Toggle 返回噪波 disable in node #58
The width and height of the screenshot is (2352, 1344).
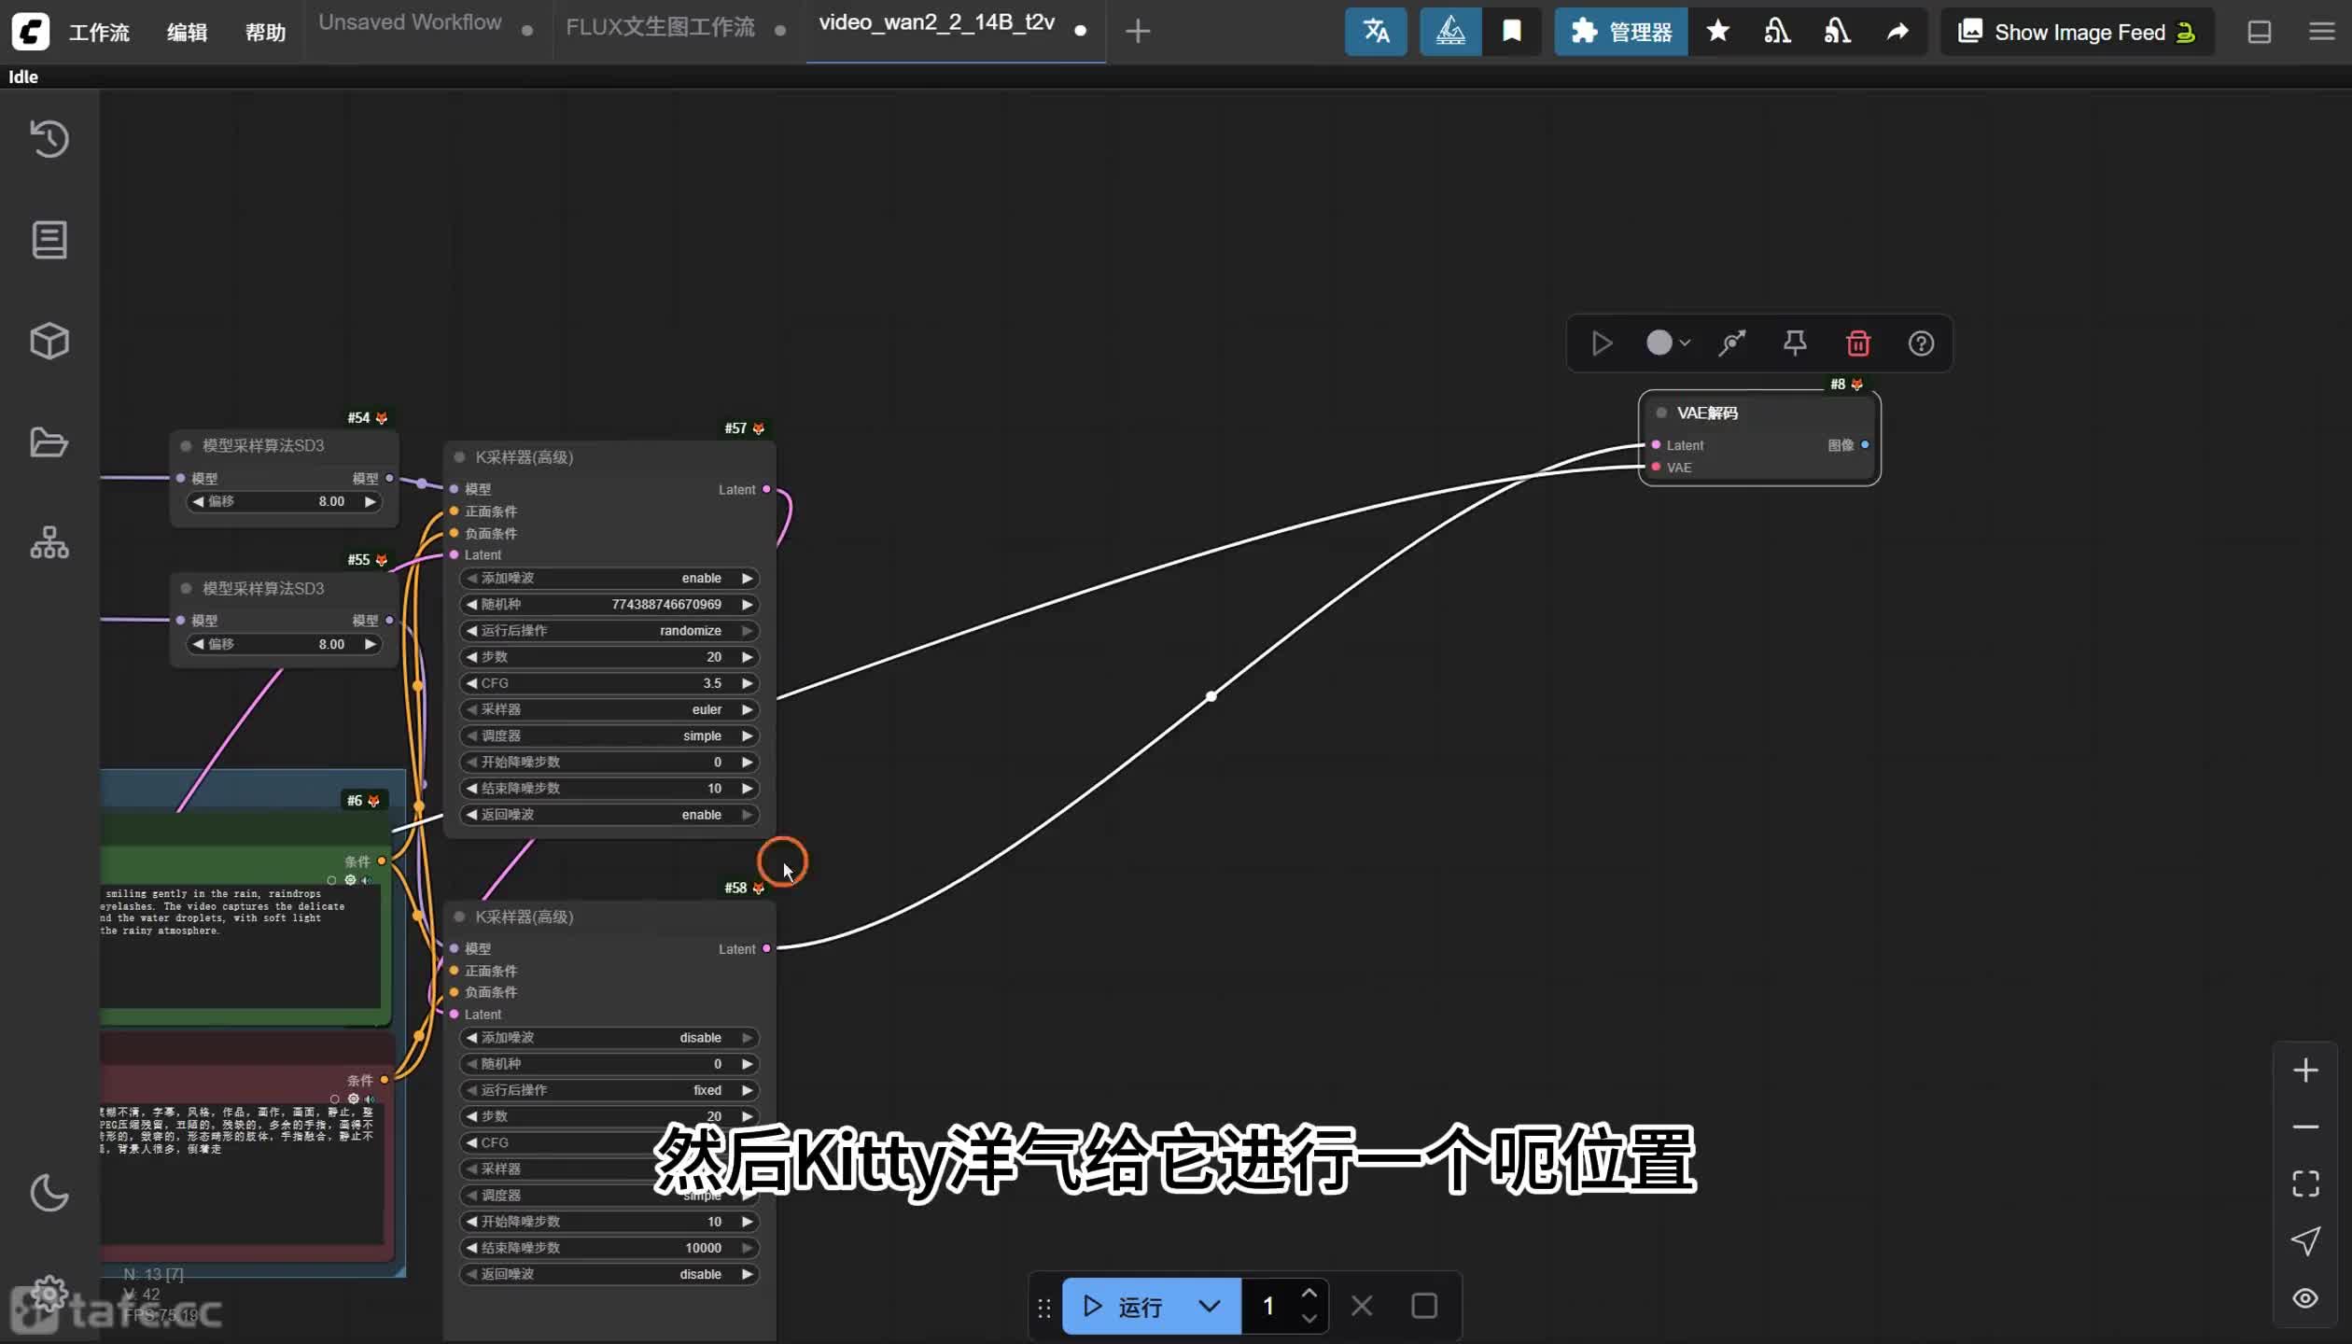pyautogui.click(x=609, y=1274)
